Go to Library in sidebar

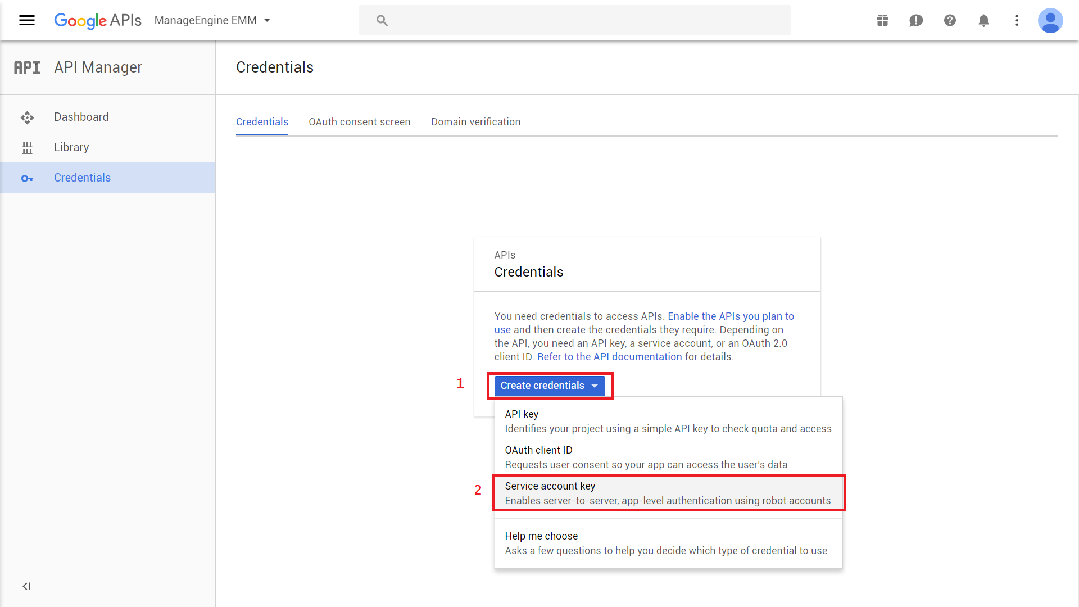tap(71, 147)
